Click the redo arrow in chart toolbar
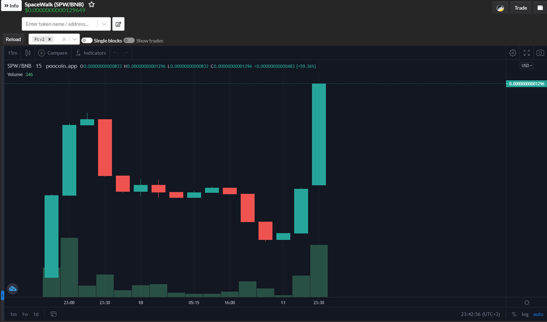Image resolution: width=547 pixels, height=322 pixels. (126, 53)
